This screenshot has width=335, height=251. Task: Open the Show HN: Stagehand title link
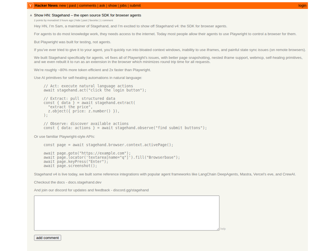87,15
